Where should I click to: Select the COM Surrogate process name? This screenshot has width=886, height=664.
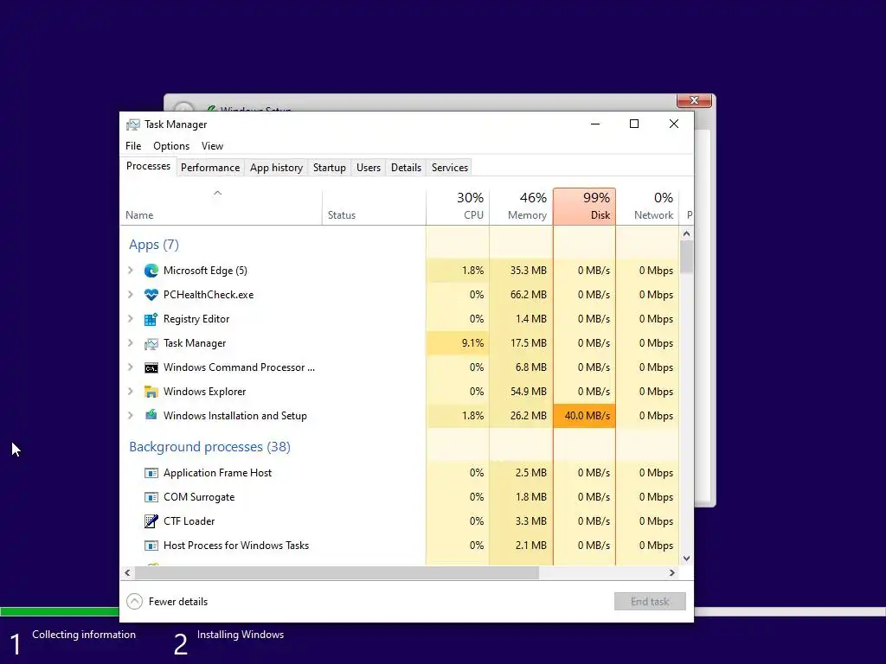click(199, 497)
